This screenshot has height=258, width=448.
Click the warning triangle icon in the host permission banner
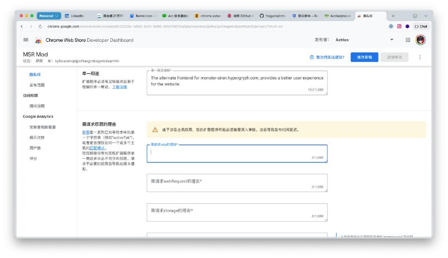(155, 130)
